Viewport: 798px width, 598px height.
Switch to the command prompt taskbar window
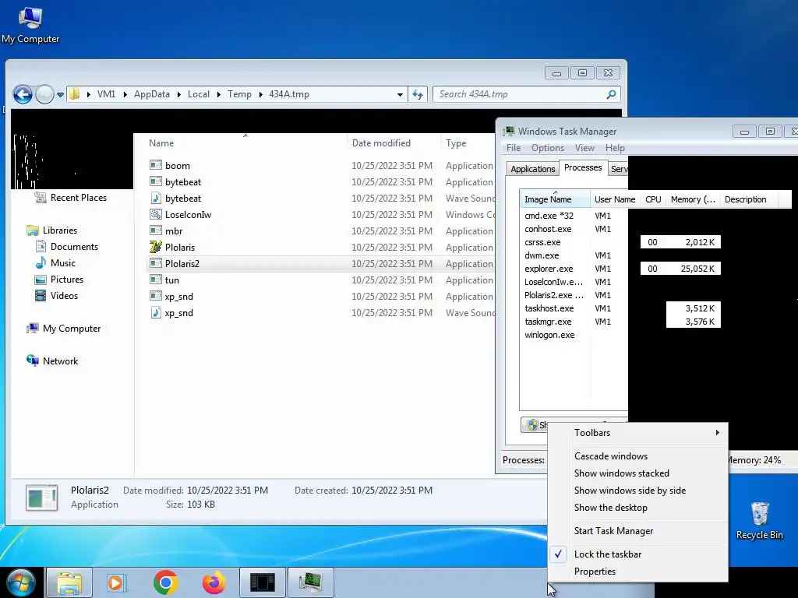262,582
